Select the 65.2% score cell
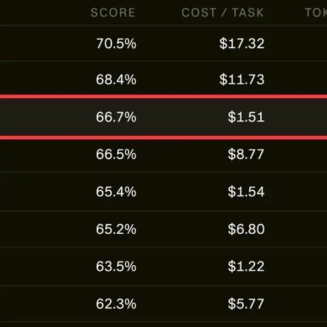327x327 pixels. (x=116, y=229)
